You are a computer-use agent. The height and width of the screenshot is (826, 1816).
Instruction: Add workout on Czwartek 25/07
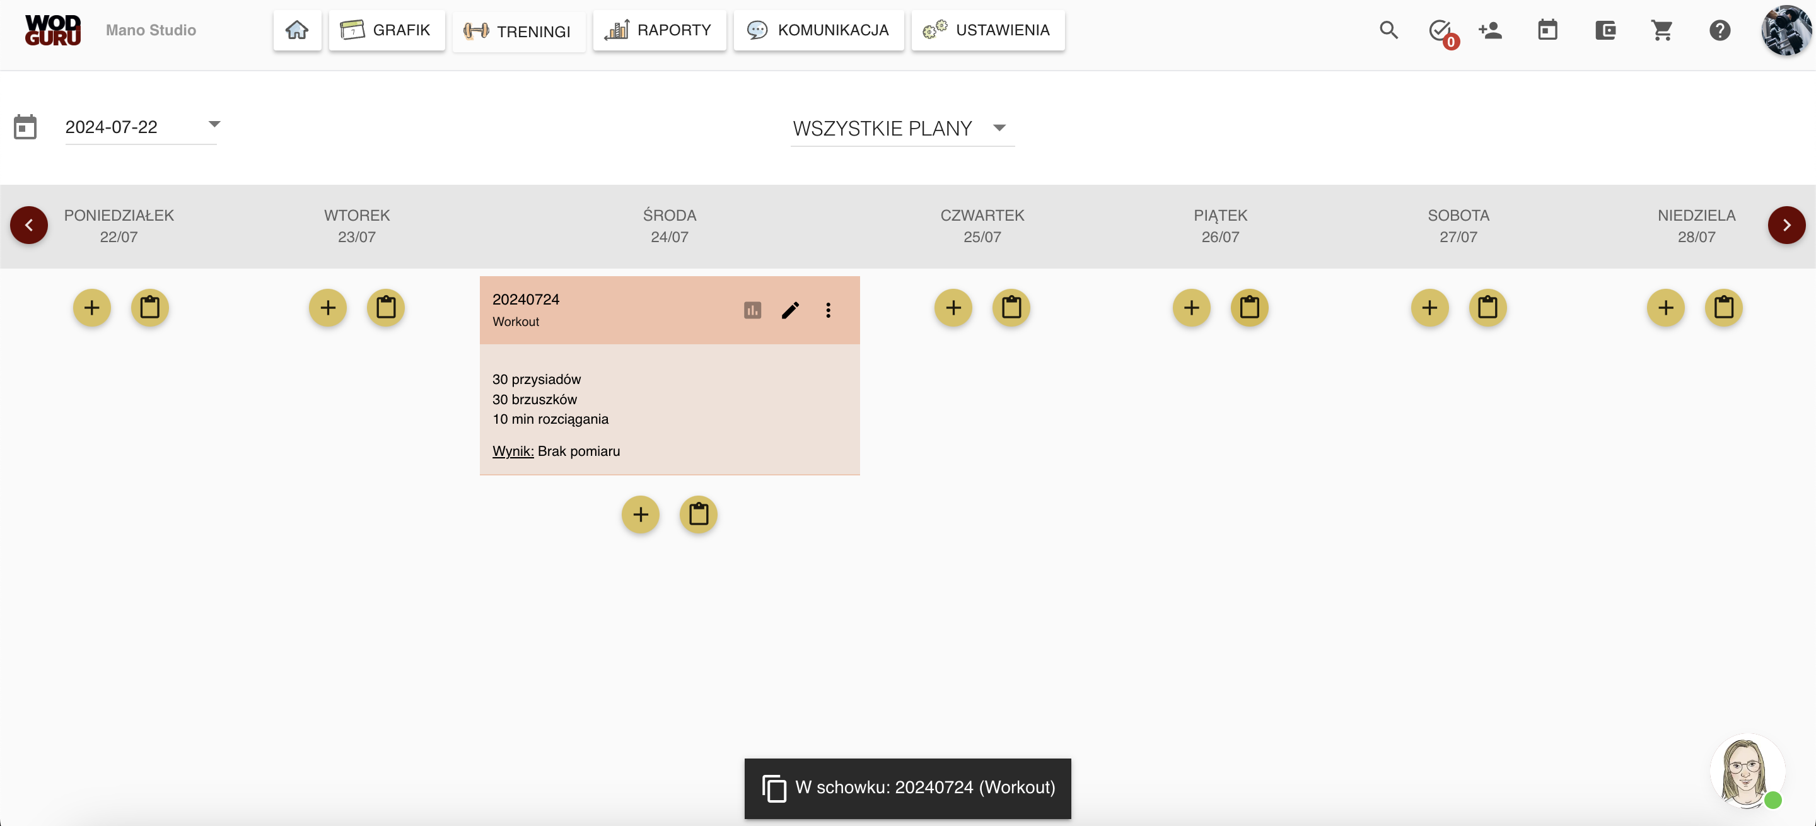pyautogui.click(x=953, y=307)
